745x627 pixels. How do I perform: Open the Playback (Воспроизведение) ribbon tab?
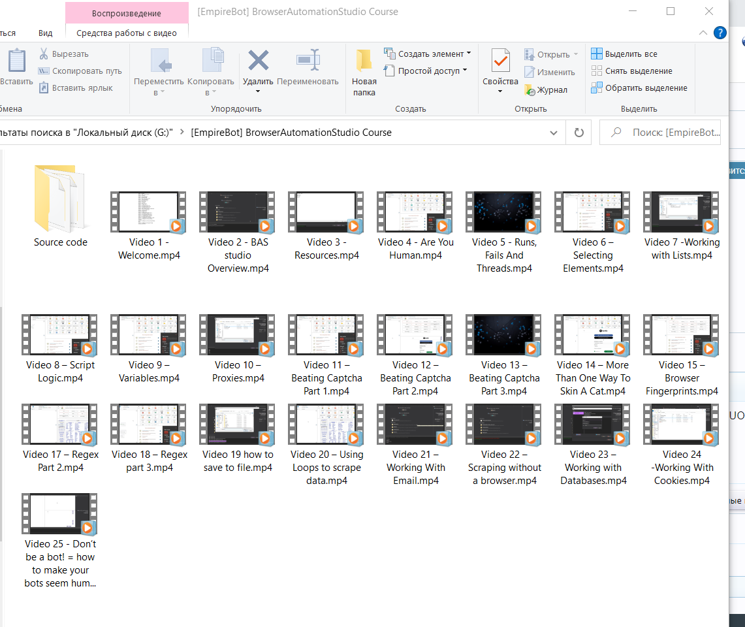tap(127, 13)
